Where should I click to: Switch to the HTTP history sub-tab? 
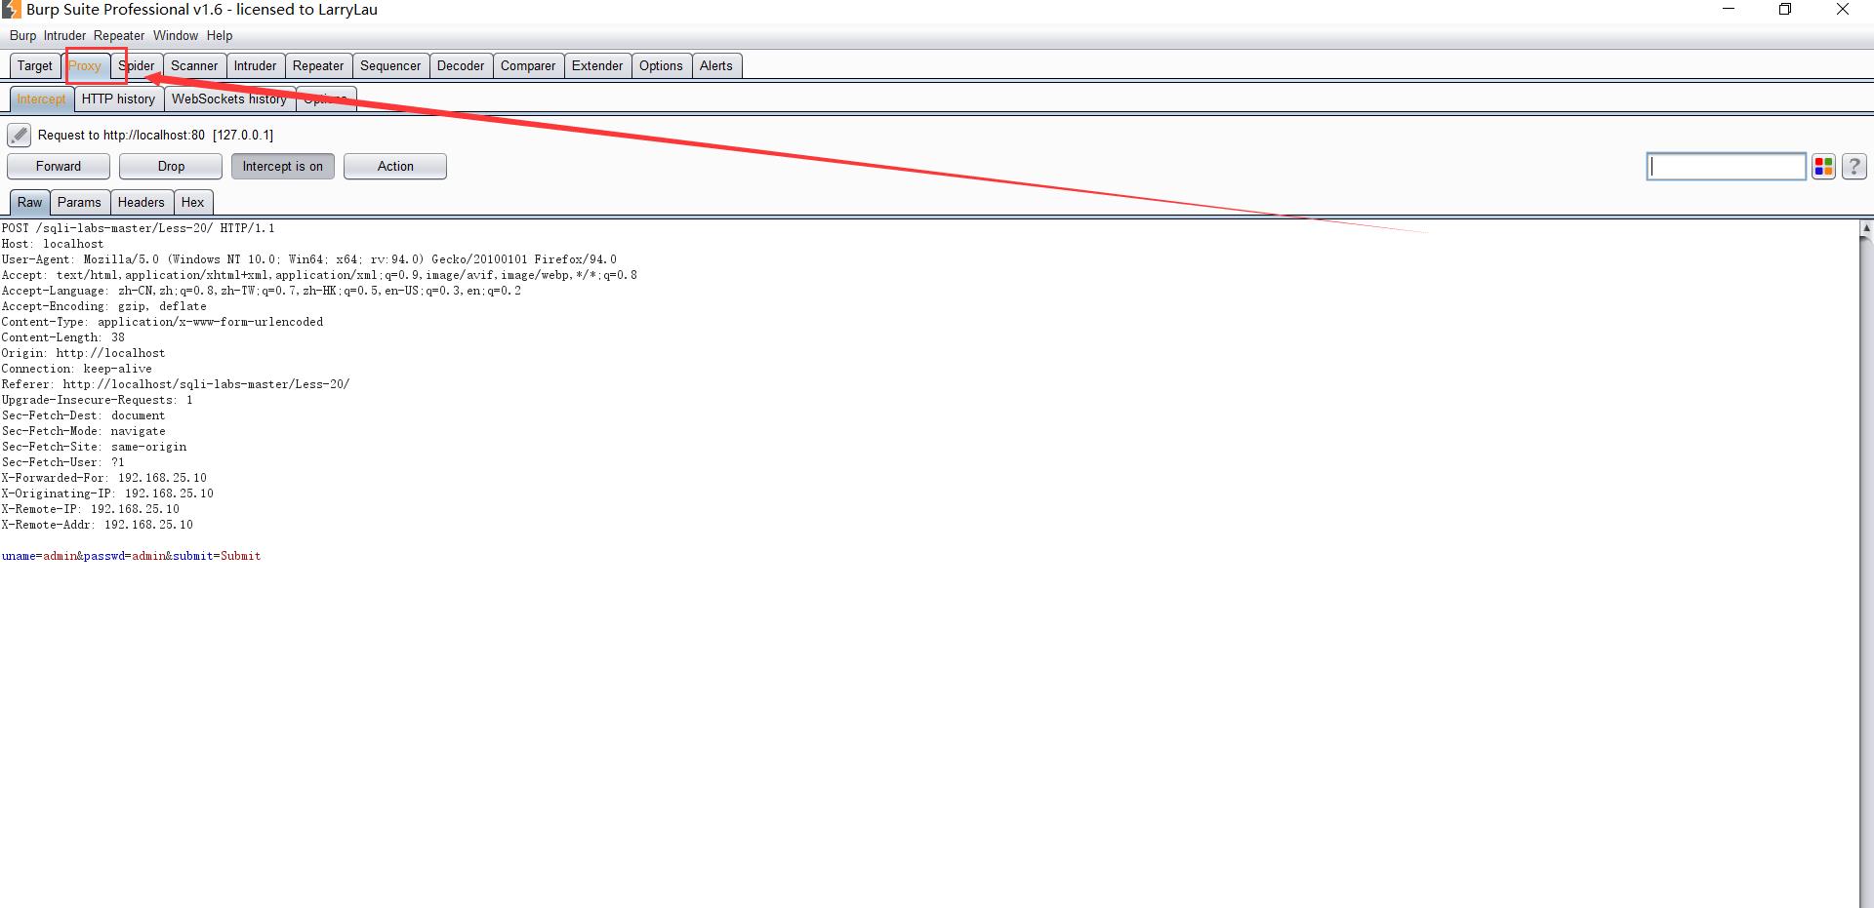click(x=118, y=99)
